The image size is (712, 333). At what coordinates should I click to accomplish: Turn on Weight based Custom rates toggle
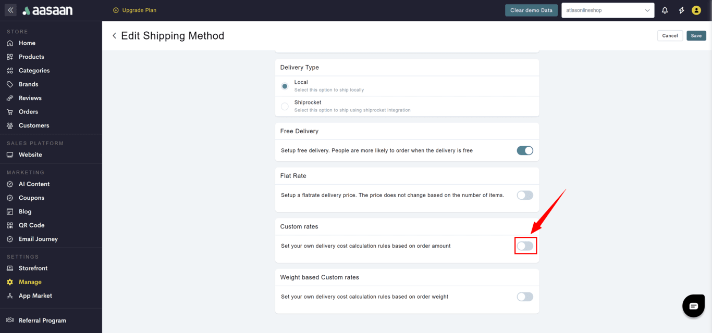pos(525,297)
